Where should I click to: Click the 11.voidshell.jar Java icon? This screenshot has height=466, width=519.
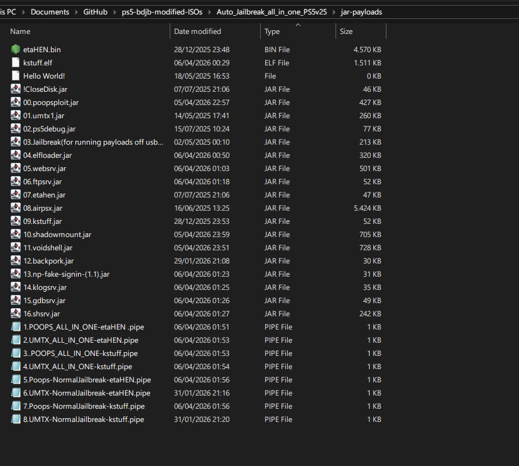pyautogui.click(x=16, y=248)
